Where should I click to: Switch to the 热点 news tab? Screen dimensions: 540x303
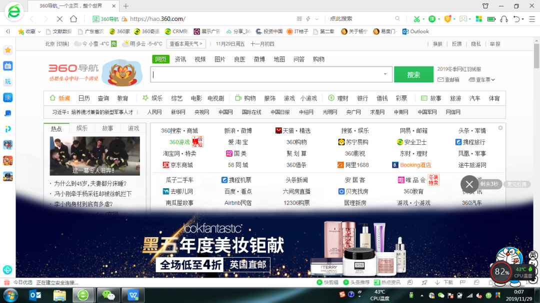point(56,129)
